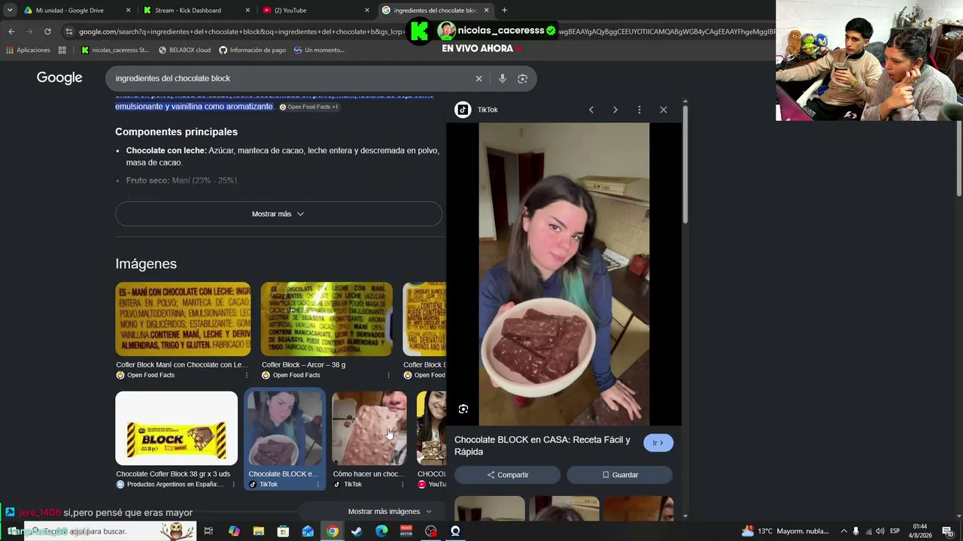Open a new browser tab
Screen dimensions: 963x541
point(504,11)
